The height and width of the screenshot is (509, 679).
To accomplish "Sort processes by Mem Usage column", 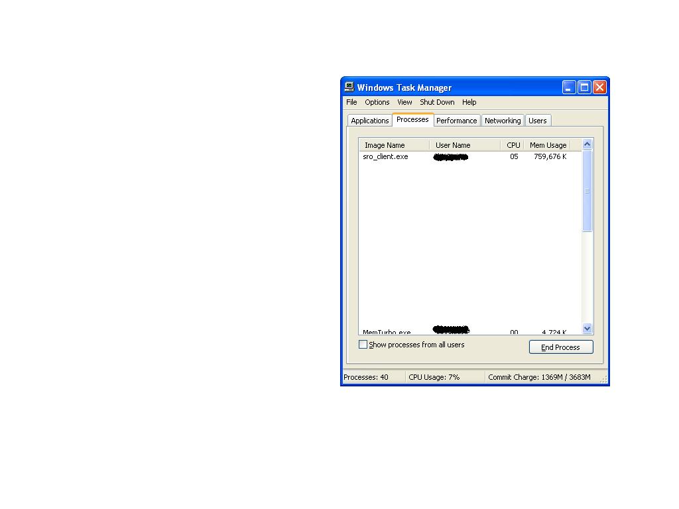I will point(547,145).
